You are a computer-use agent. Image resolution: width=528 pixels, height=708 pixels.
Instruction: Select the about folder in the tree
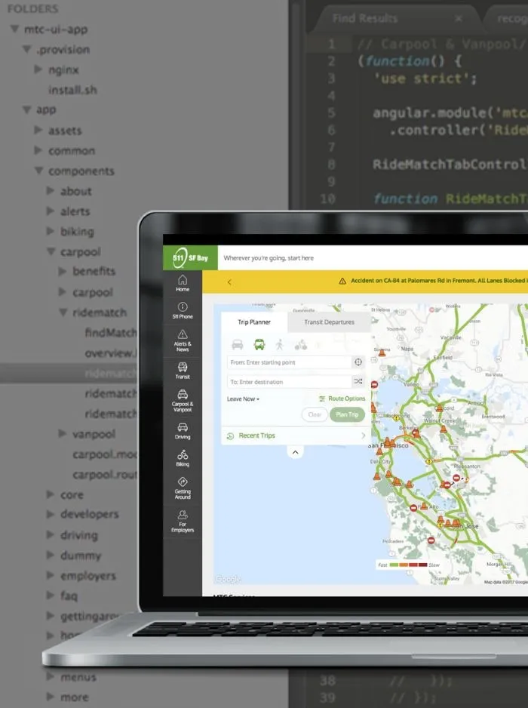pos(76,192)
